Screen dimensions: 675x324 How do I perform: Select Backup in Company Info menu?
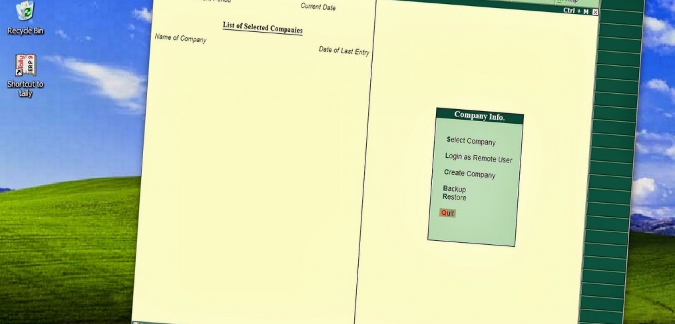click(x=454, y=189)
